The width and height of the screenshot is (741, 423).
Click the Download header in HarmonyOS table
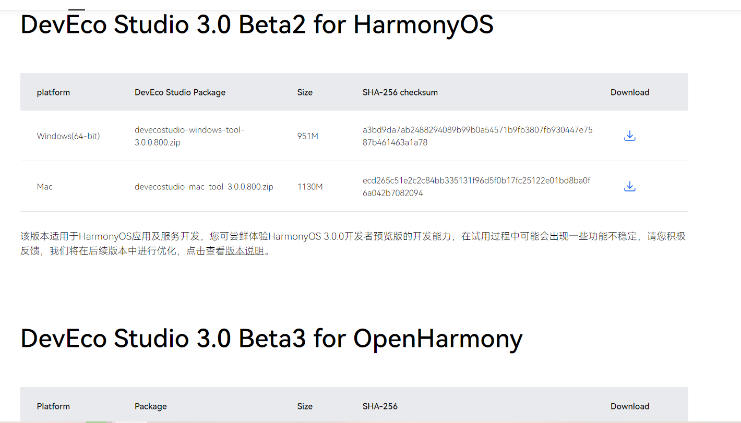click(630, 92)
